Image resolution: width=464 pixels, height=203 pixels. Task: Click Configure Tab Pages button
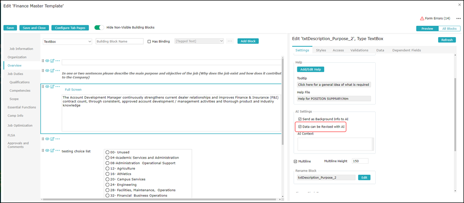[70, 28]
